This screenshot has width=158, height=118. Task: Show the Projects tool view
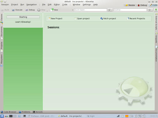tap(2, 47)
